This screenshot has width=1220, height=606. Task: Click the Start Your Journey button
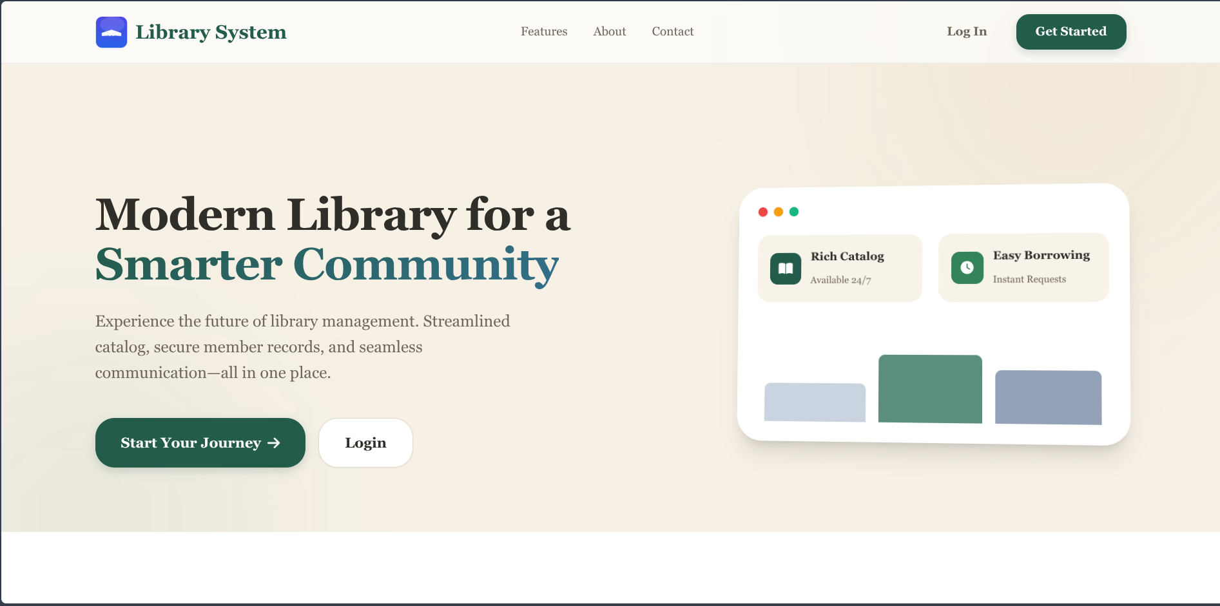(x=200, y=442)
